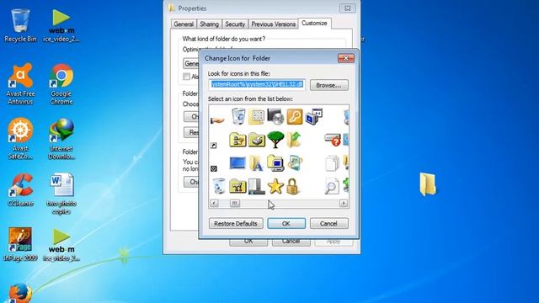Viewport: 539px width, 303px height.
Task: Select the green tree icon
Action: 275,140
